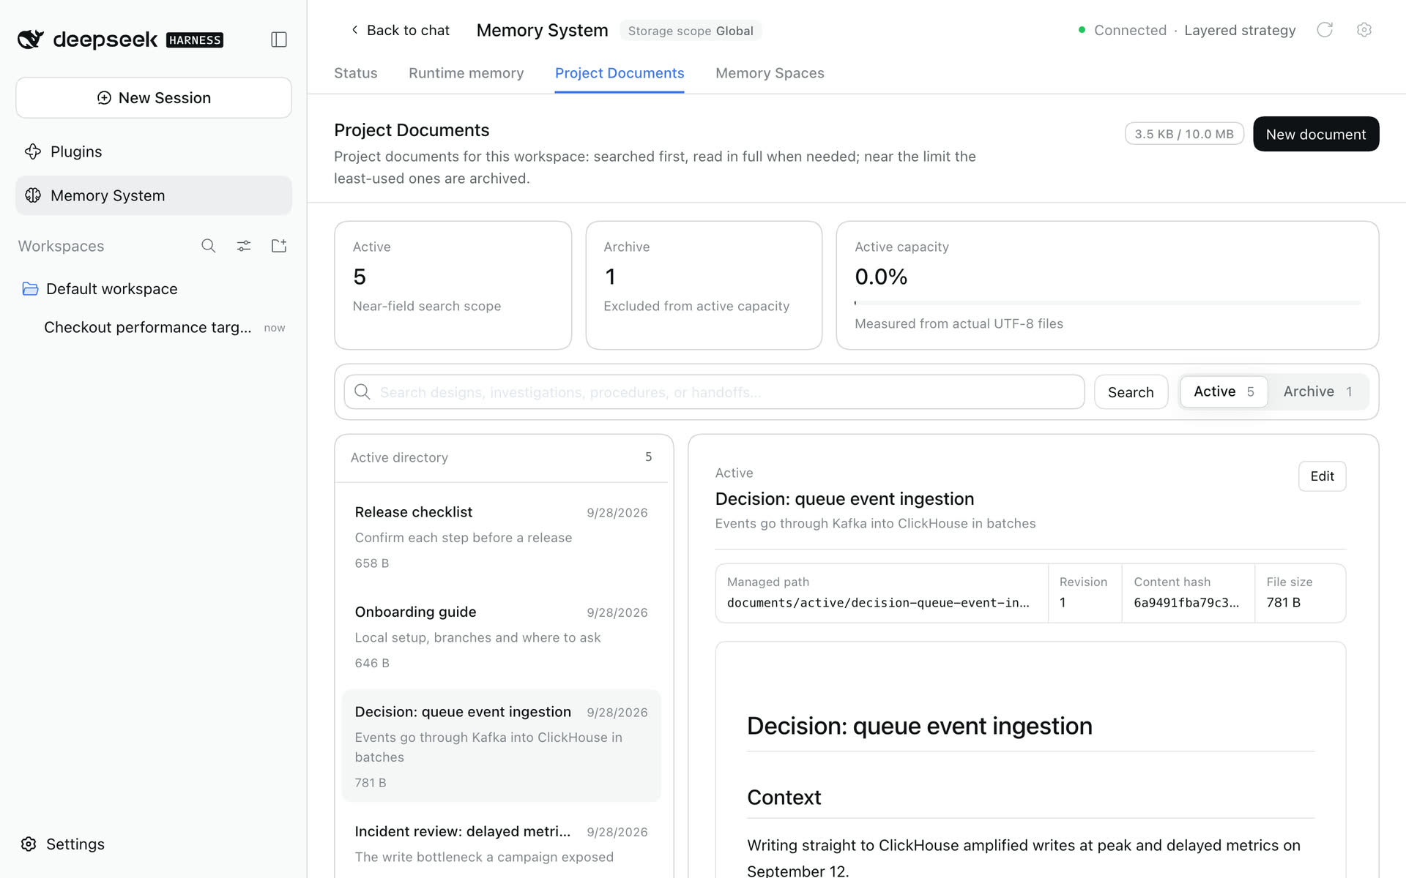The image size is (1406, 878).
Task: Open the Release checklist document
Action: click(x=501, y=537)
